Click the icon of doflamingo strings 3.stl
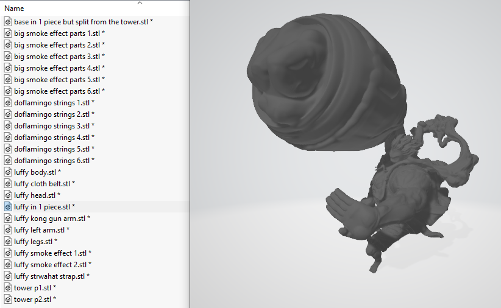Viewport: 501px width, 308px height. 8,126
